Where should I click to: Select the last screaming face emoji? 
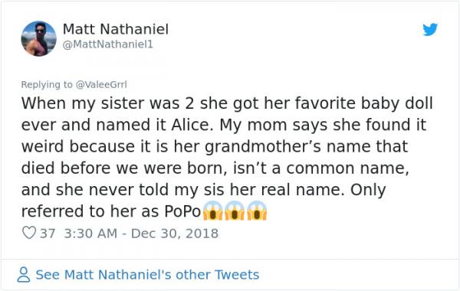click(x=257, y=211)
